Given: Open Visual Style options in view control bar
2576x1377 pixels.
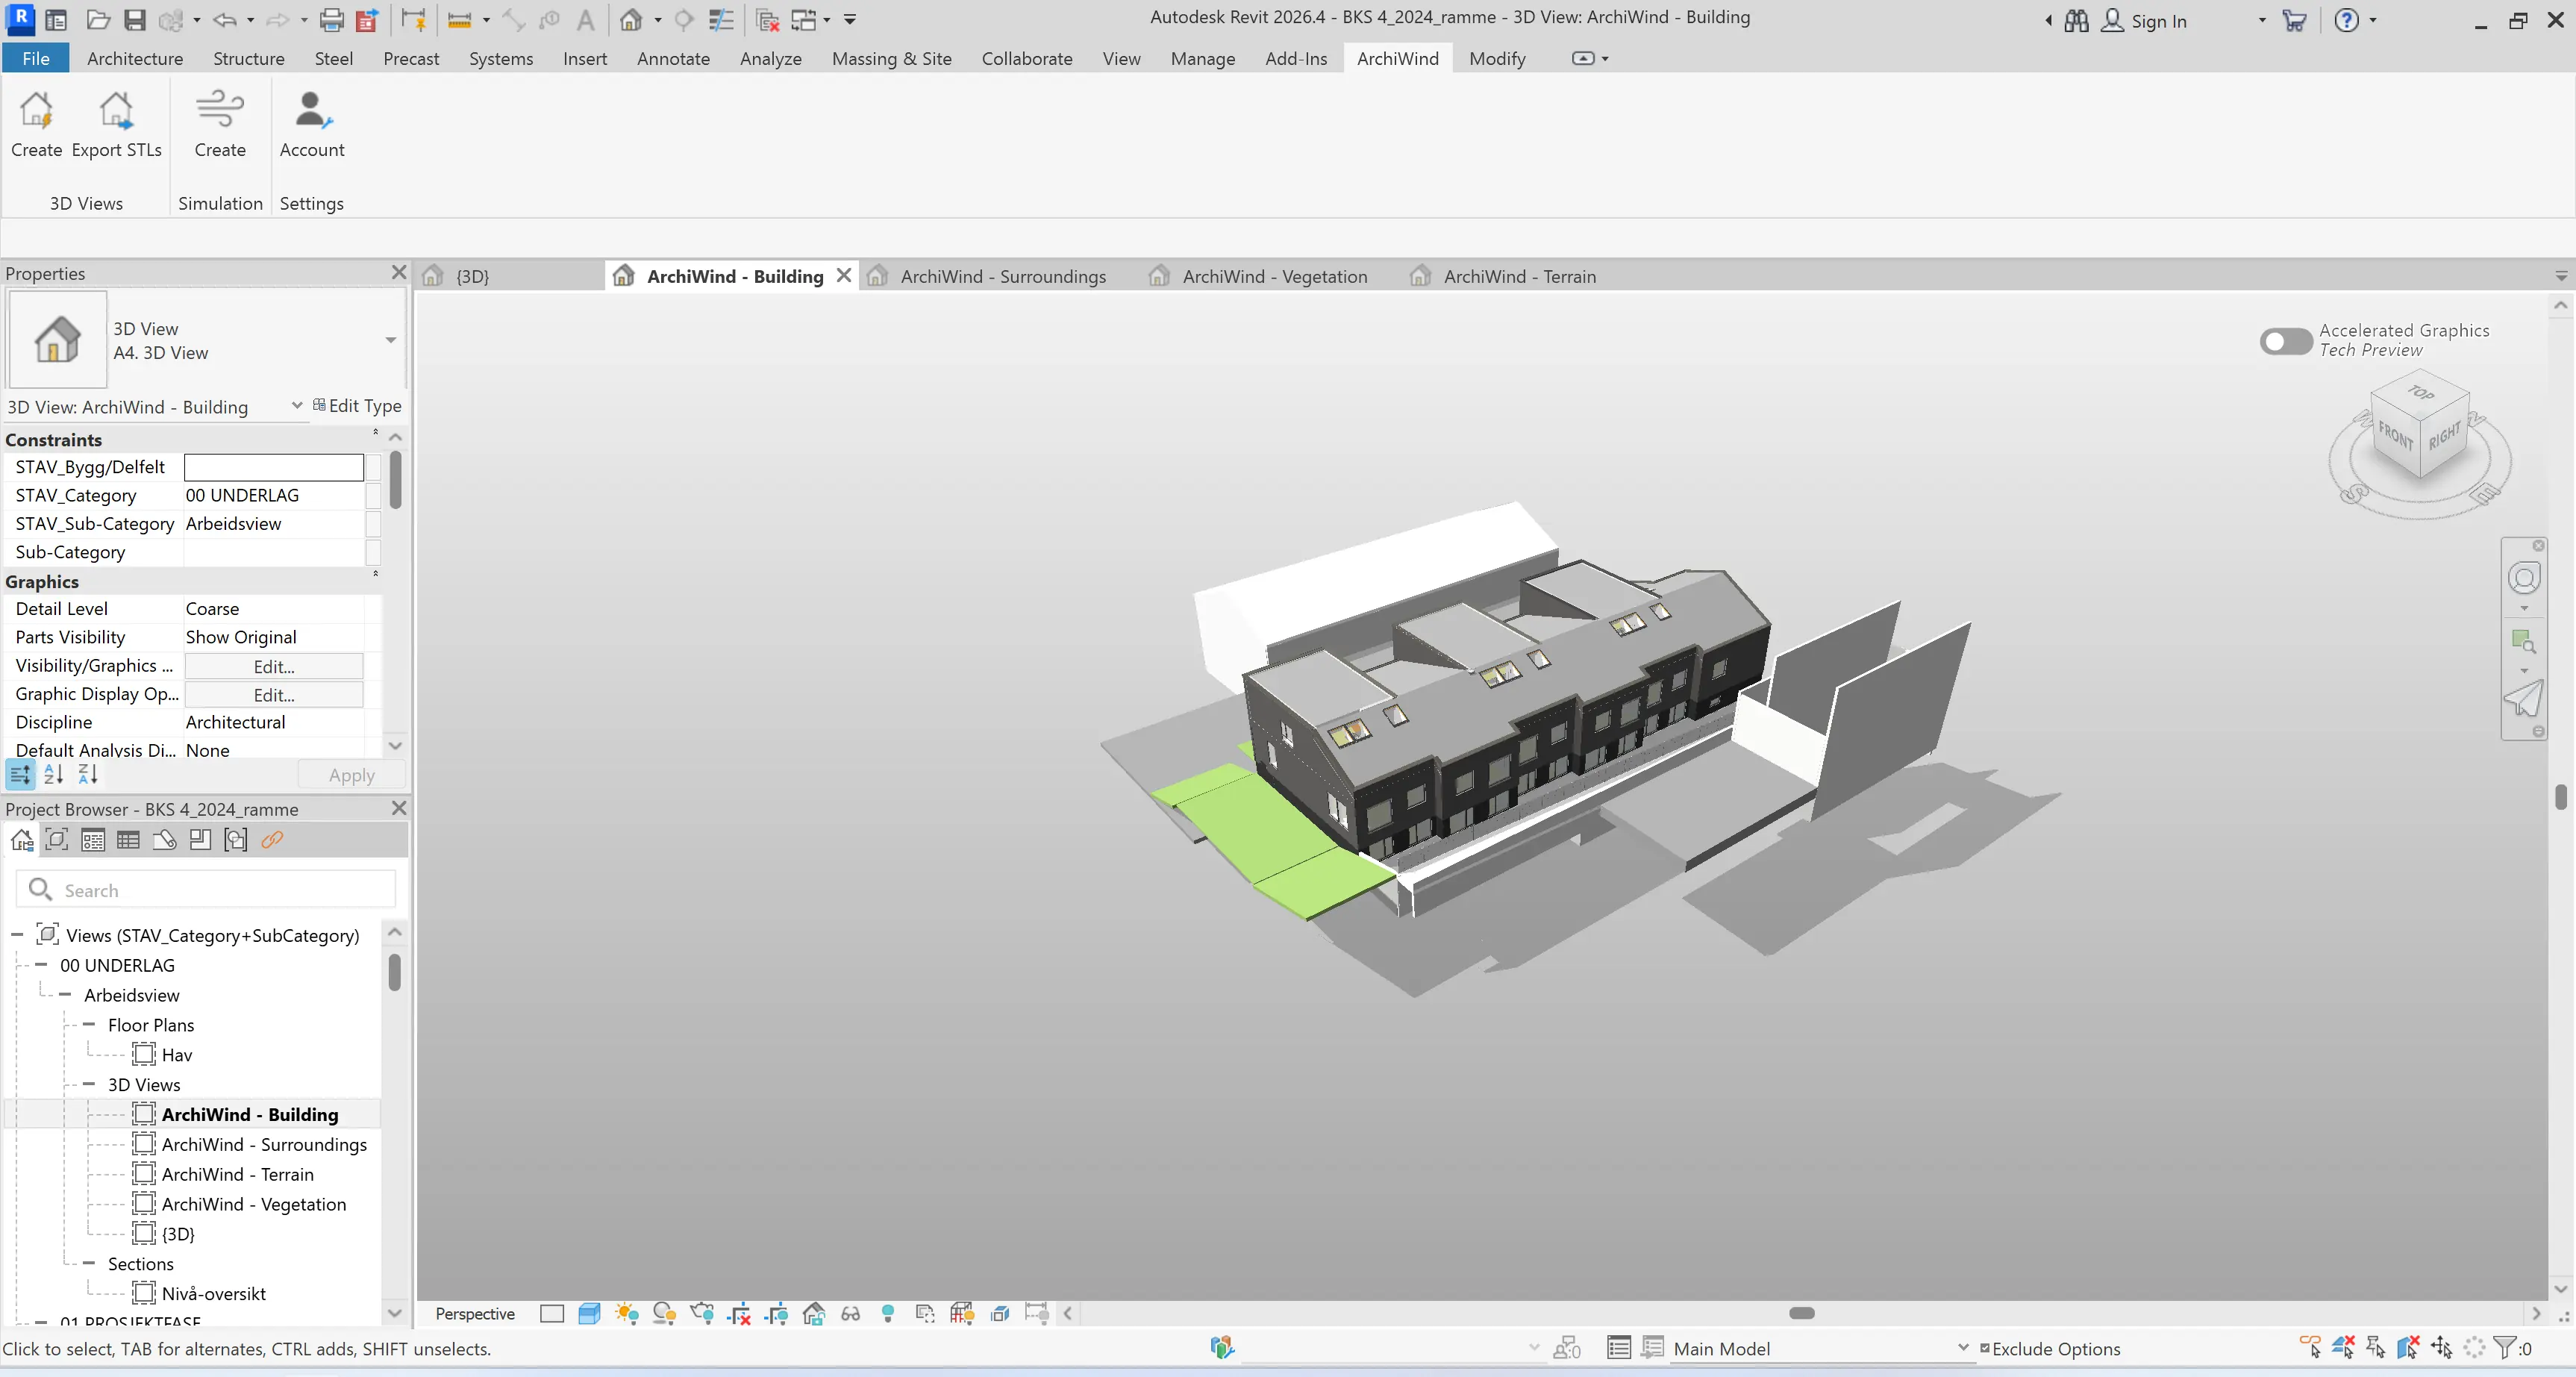Looking at the screenshot, I should coord(590,1314).
